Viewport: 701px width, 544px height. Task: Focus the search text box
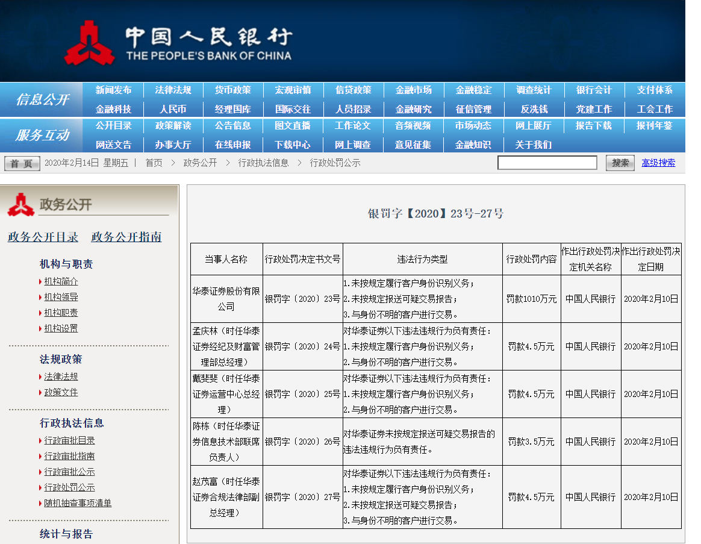547,163
